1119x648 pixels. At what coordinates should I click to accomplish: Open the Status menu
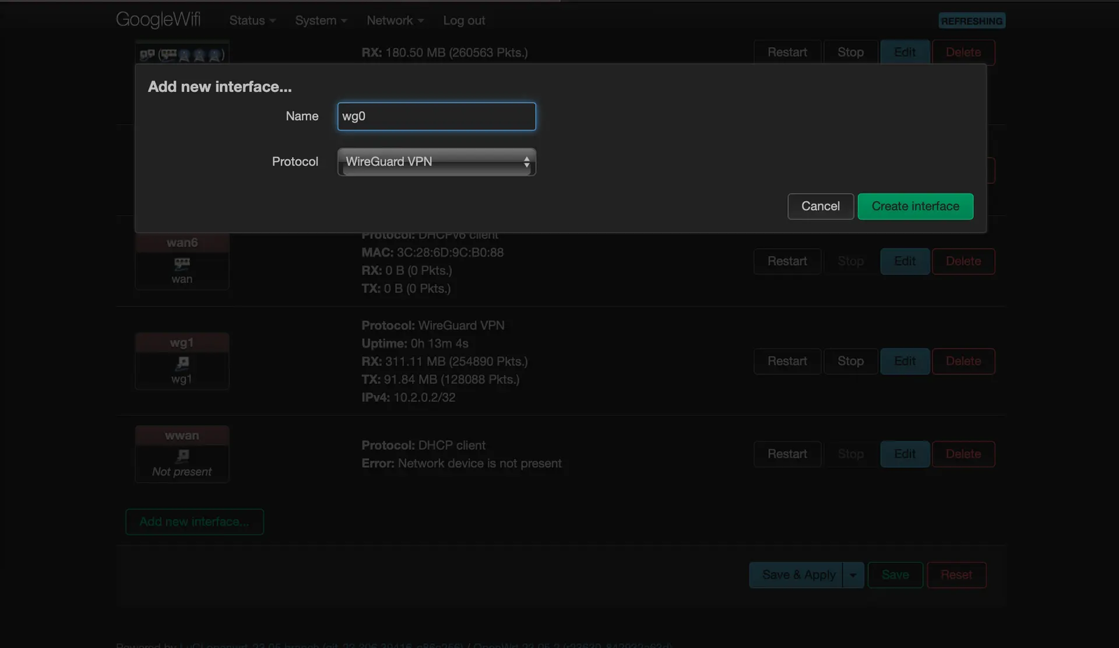click(x=252, y=20)
